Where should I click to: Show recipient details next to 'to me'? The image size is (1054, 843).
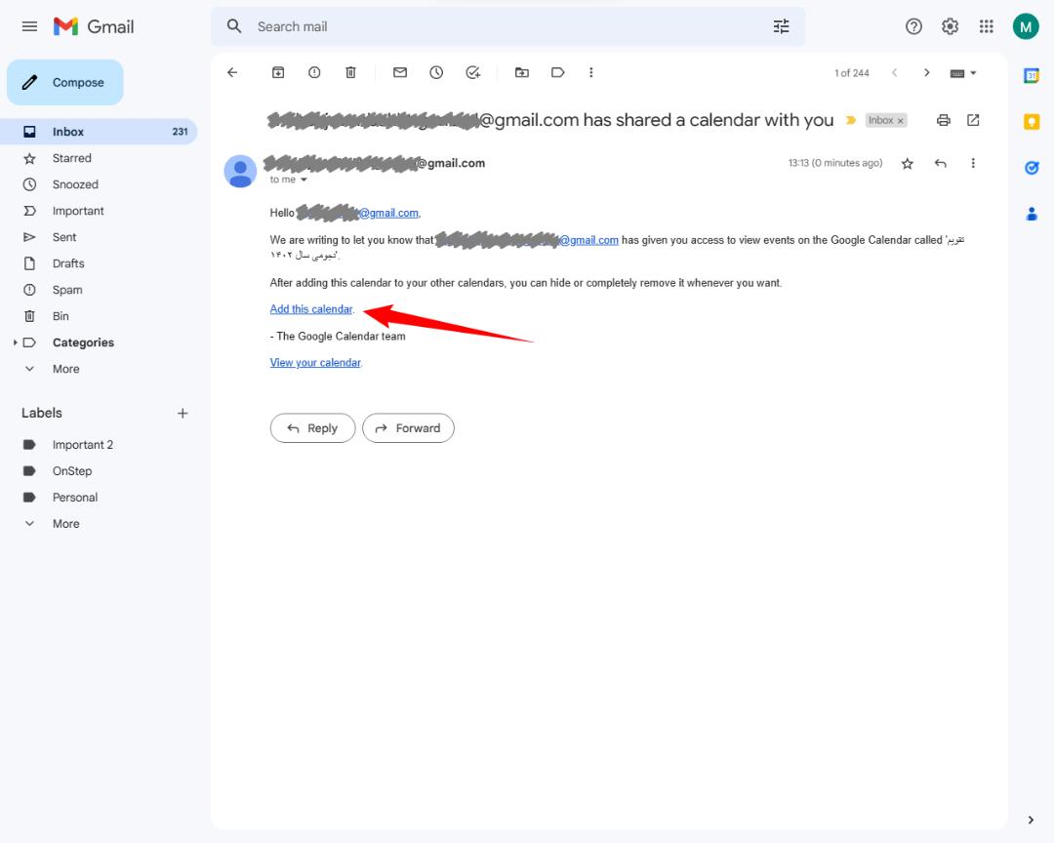click(304, 181)
